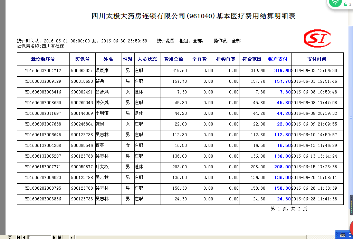
Task: Jump to the last report page
Action: tap(60, 237)
